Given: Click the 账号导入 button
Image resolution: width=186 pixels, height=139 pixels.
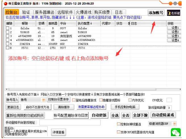Looking at the screenshot, I should click(12, 100).
